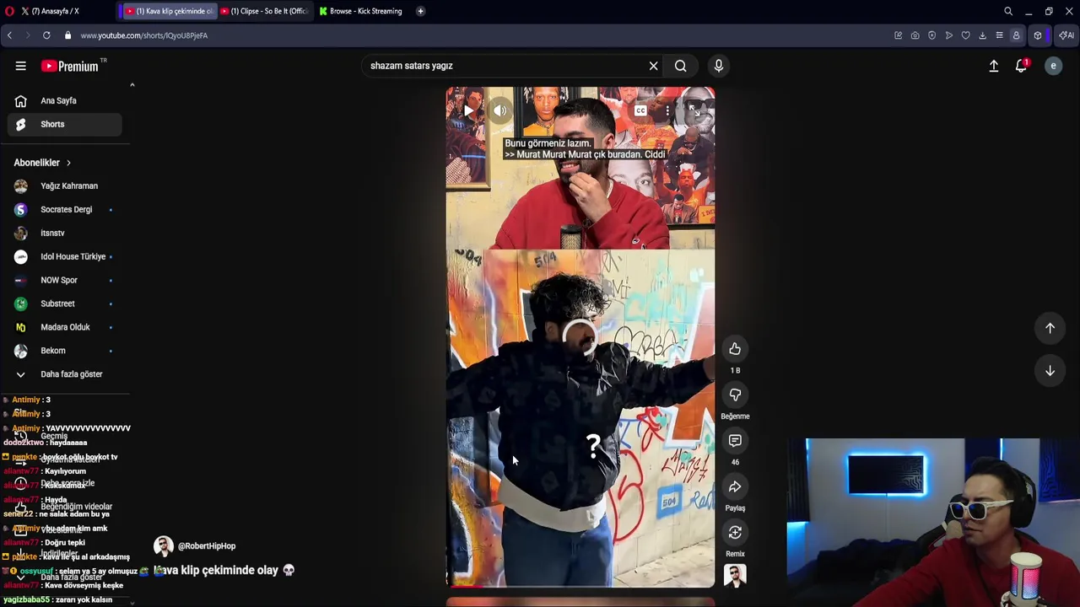
Task: Go back with the browser back arrow
Action: point(9,35)
